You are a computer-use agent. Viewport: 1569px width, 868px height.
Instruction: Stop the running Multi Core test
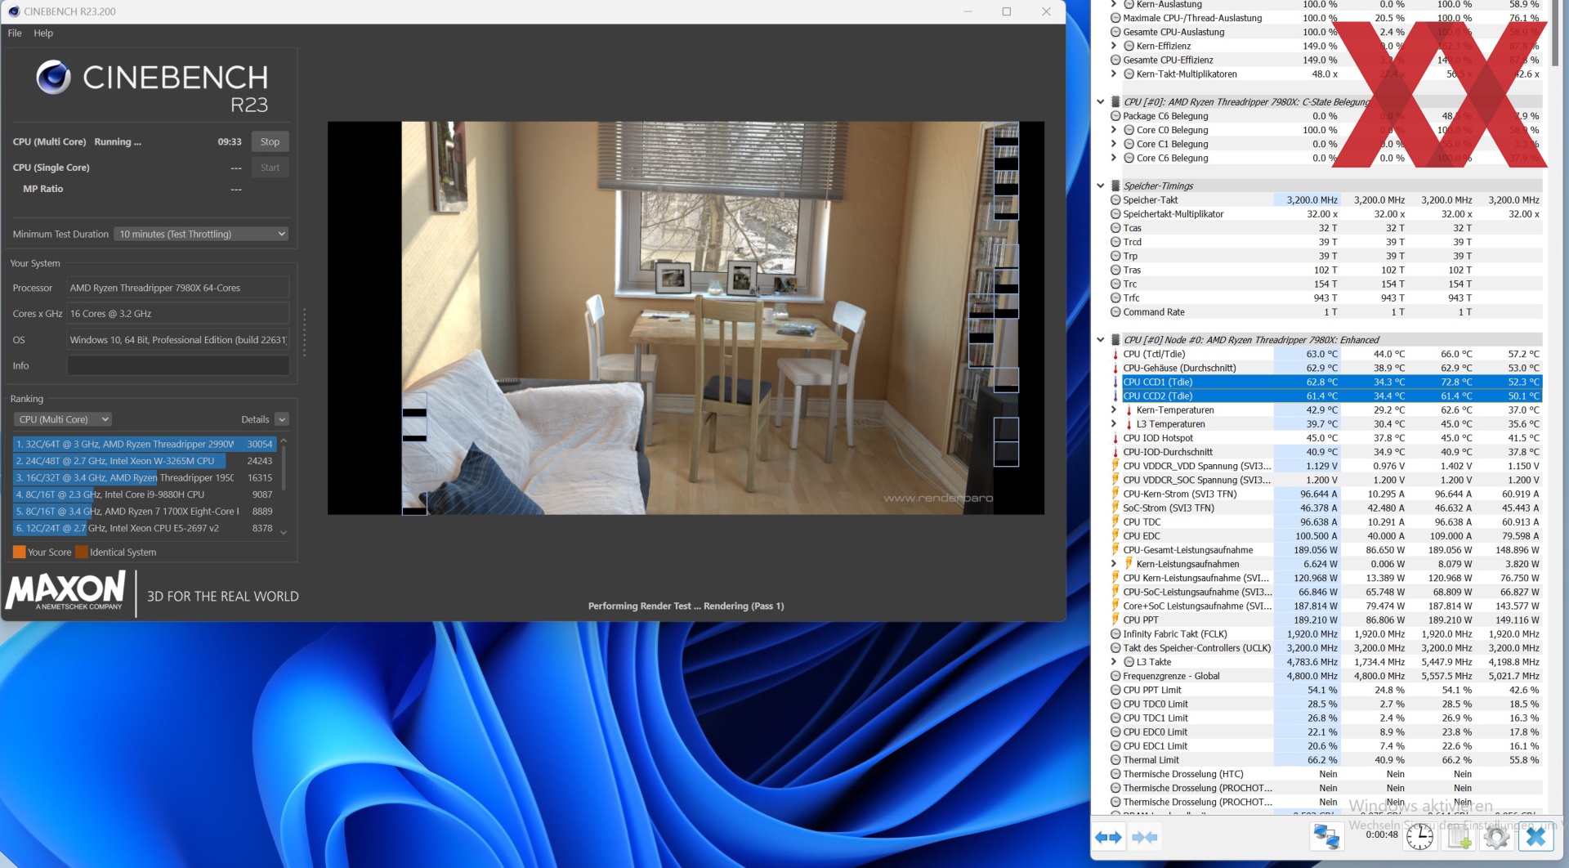(270, 141)
